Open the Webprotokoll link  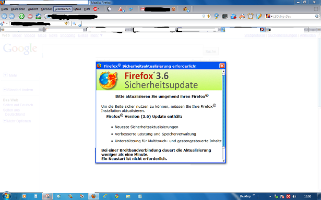pyautogui.click(x=255, y=35)
